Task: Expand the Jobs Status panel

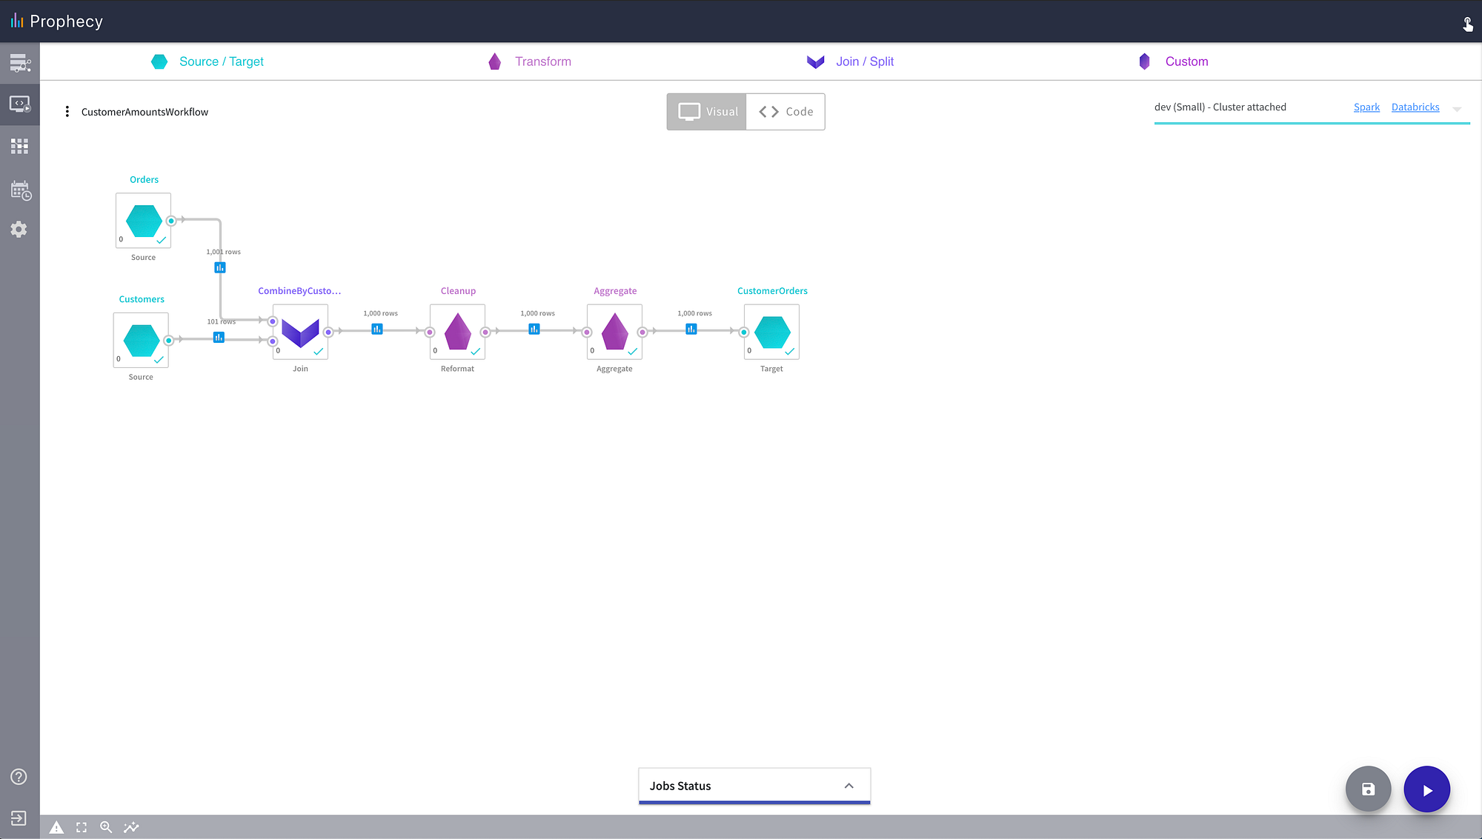Action: pos(848,786)
